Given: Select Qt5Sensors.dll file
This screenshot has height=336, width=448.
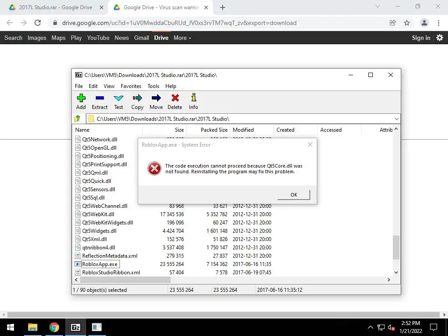Looking at the screenshot, I should click(x=98, y=189).
